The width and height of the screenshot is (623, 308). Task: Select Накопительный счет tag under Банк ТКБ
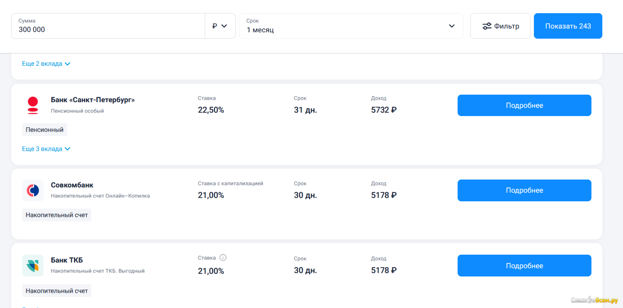(x=56, y=291)
